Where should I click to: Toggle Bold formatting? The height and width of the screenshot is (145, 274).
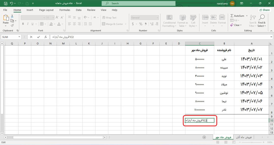(x=23, y=24)
